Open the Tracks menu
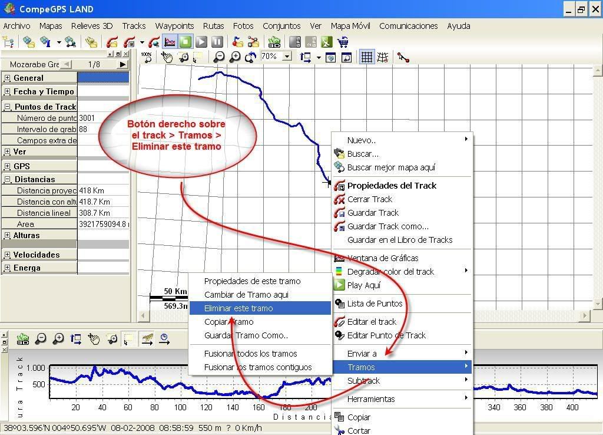This screenshot has width=603, height=435. point(134,26)
